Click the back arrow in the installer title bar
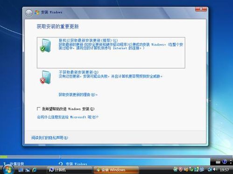 click(29, 13)
